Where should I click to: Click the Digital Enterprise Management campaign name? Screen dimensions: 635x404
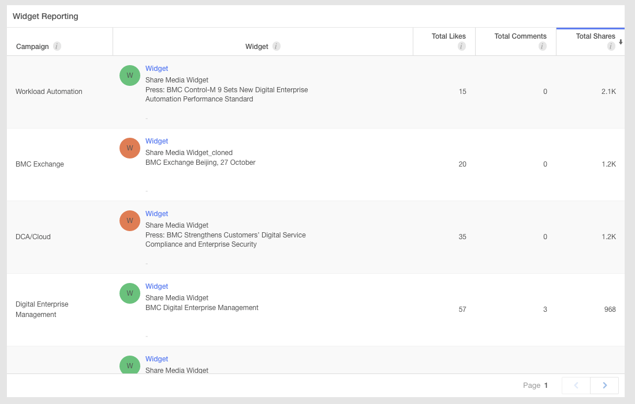[42, 309]
